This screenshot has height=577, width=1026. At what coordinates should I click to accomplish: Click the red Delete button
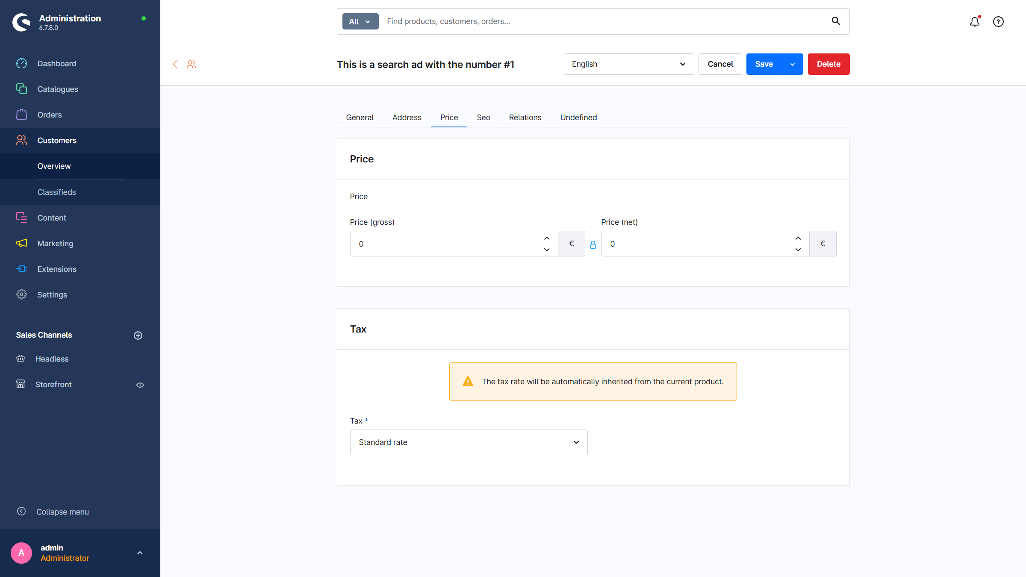828,64
